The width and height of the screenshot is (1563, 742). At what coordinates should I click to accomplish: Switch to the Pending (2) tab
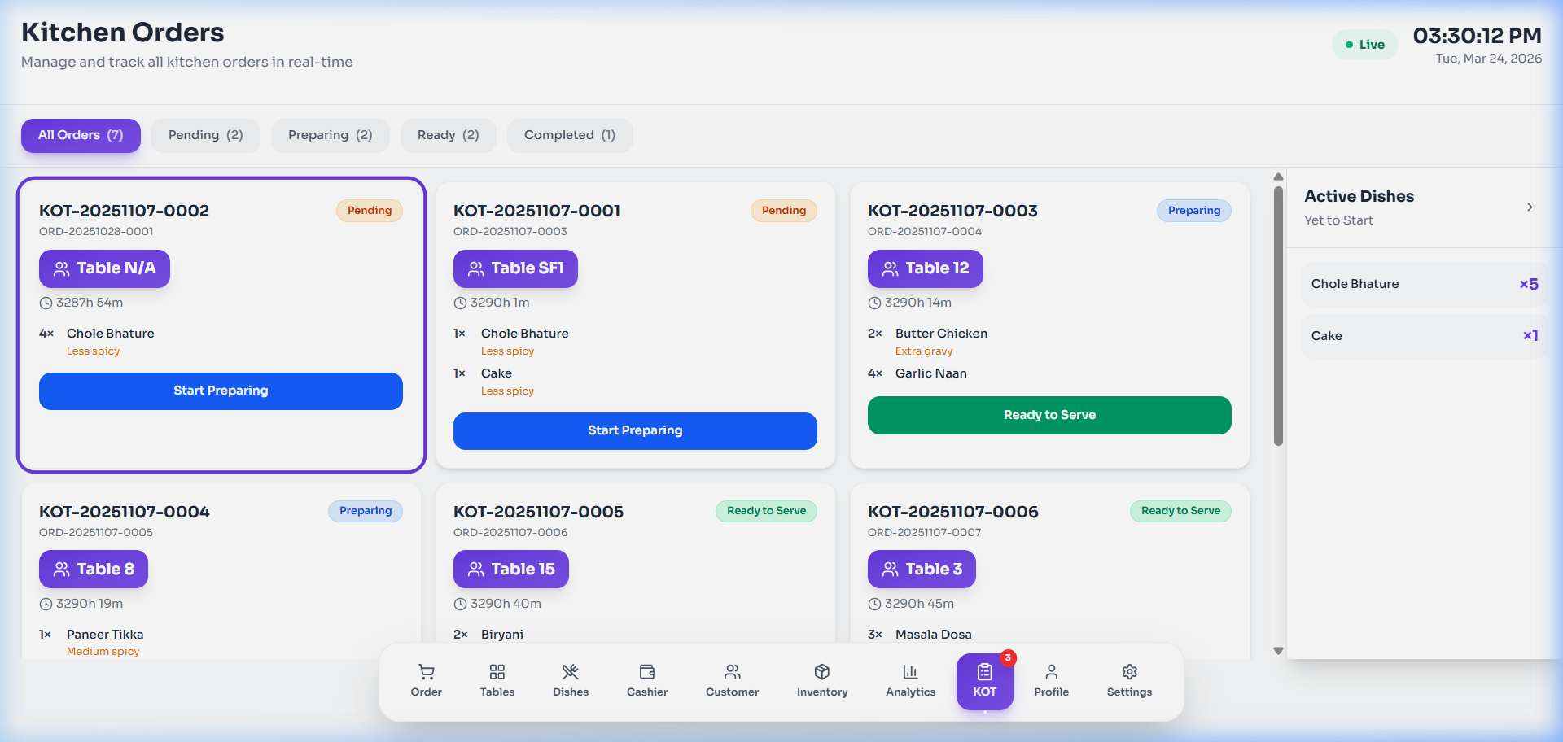205,135
